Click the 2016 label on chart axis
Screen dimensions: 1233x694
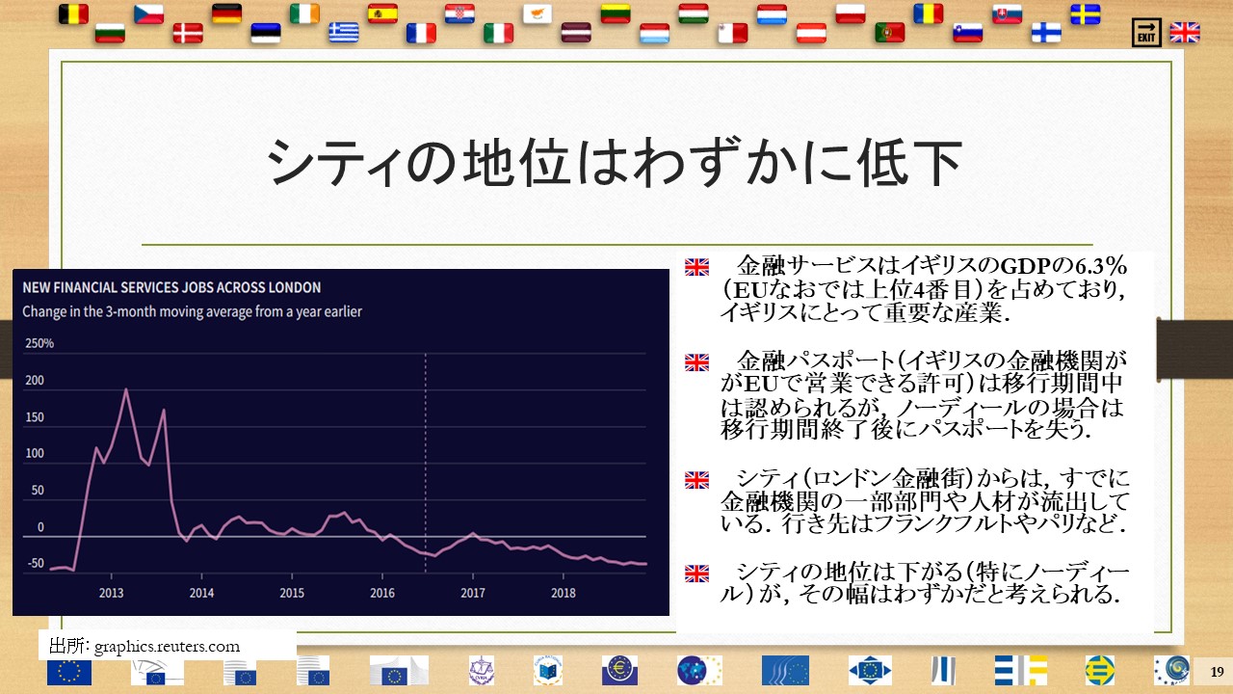381,593
